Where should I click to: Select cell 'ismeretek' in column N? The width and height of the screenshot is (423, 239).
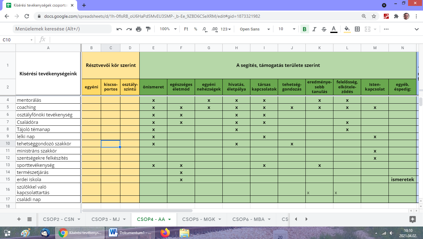click(x=402, y=179)
